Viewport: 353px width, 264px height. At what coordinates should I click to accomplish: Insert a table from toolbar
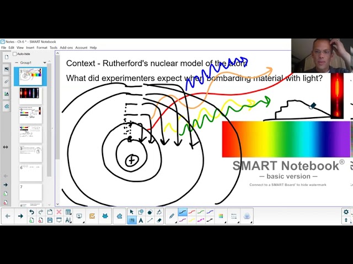pos(68,212)
